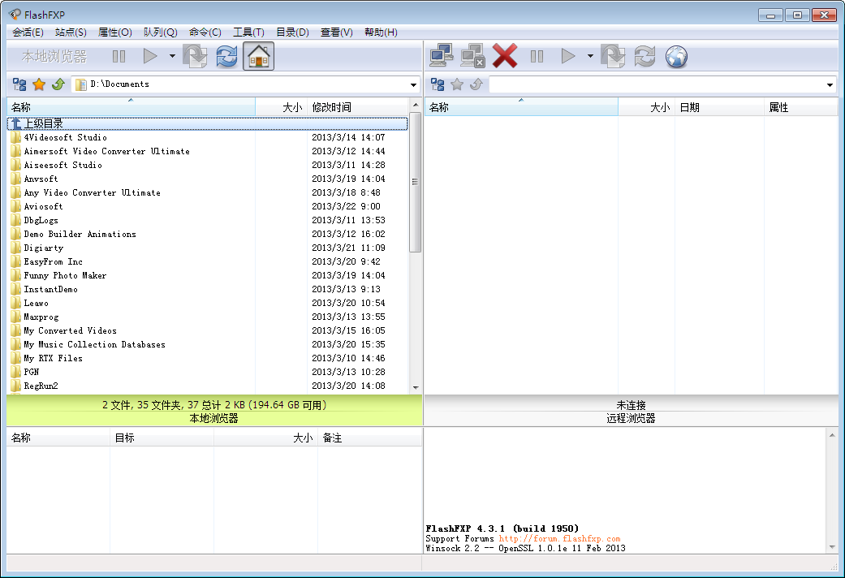
Task: Open the local folder tree icon
Action: 19,84
